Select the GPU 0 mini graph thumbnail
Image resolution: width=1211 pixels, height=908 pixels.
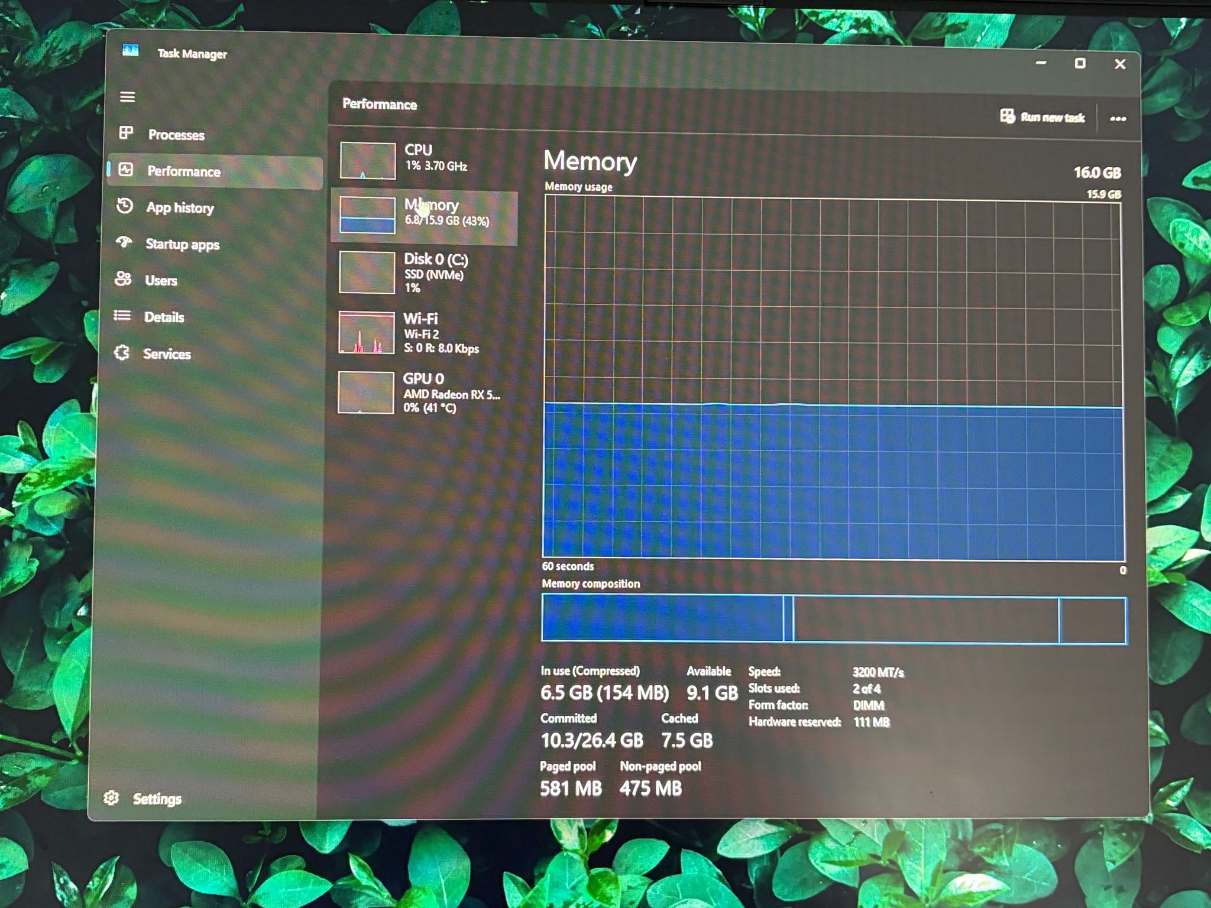365,392
